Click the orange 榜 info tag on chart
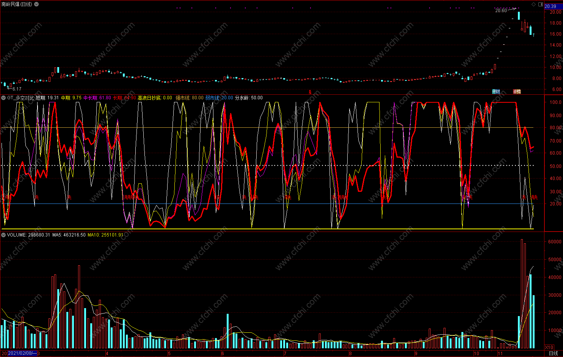Image resolution: width=563 pixels, height=357 pixels. [517, 92]
